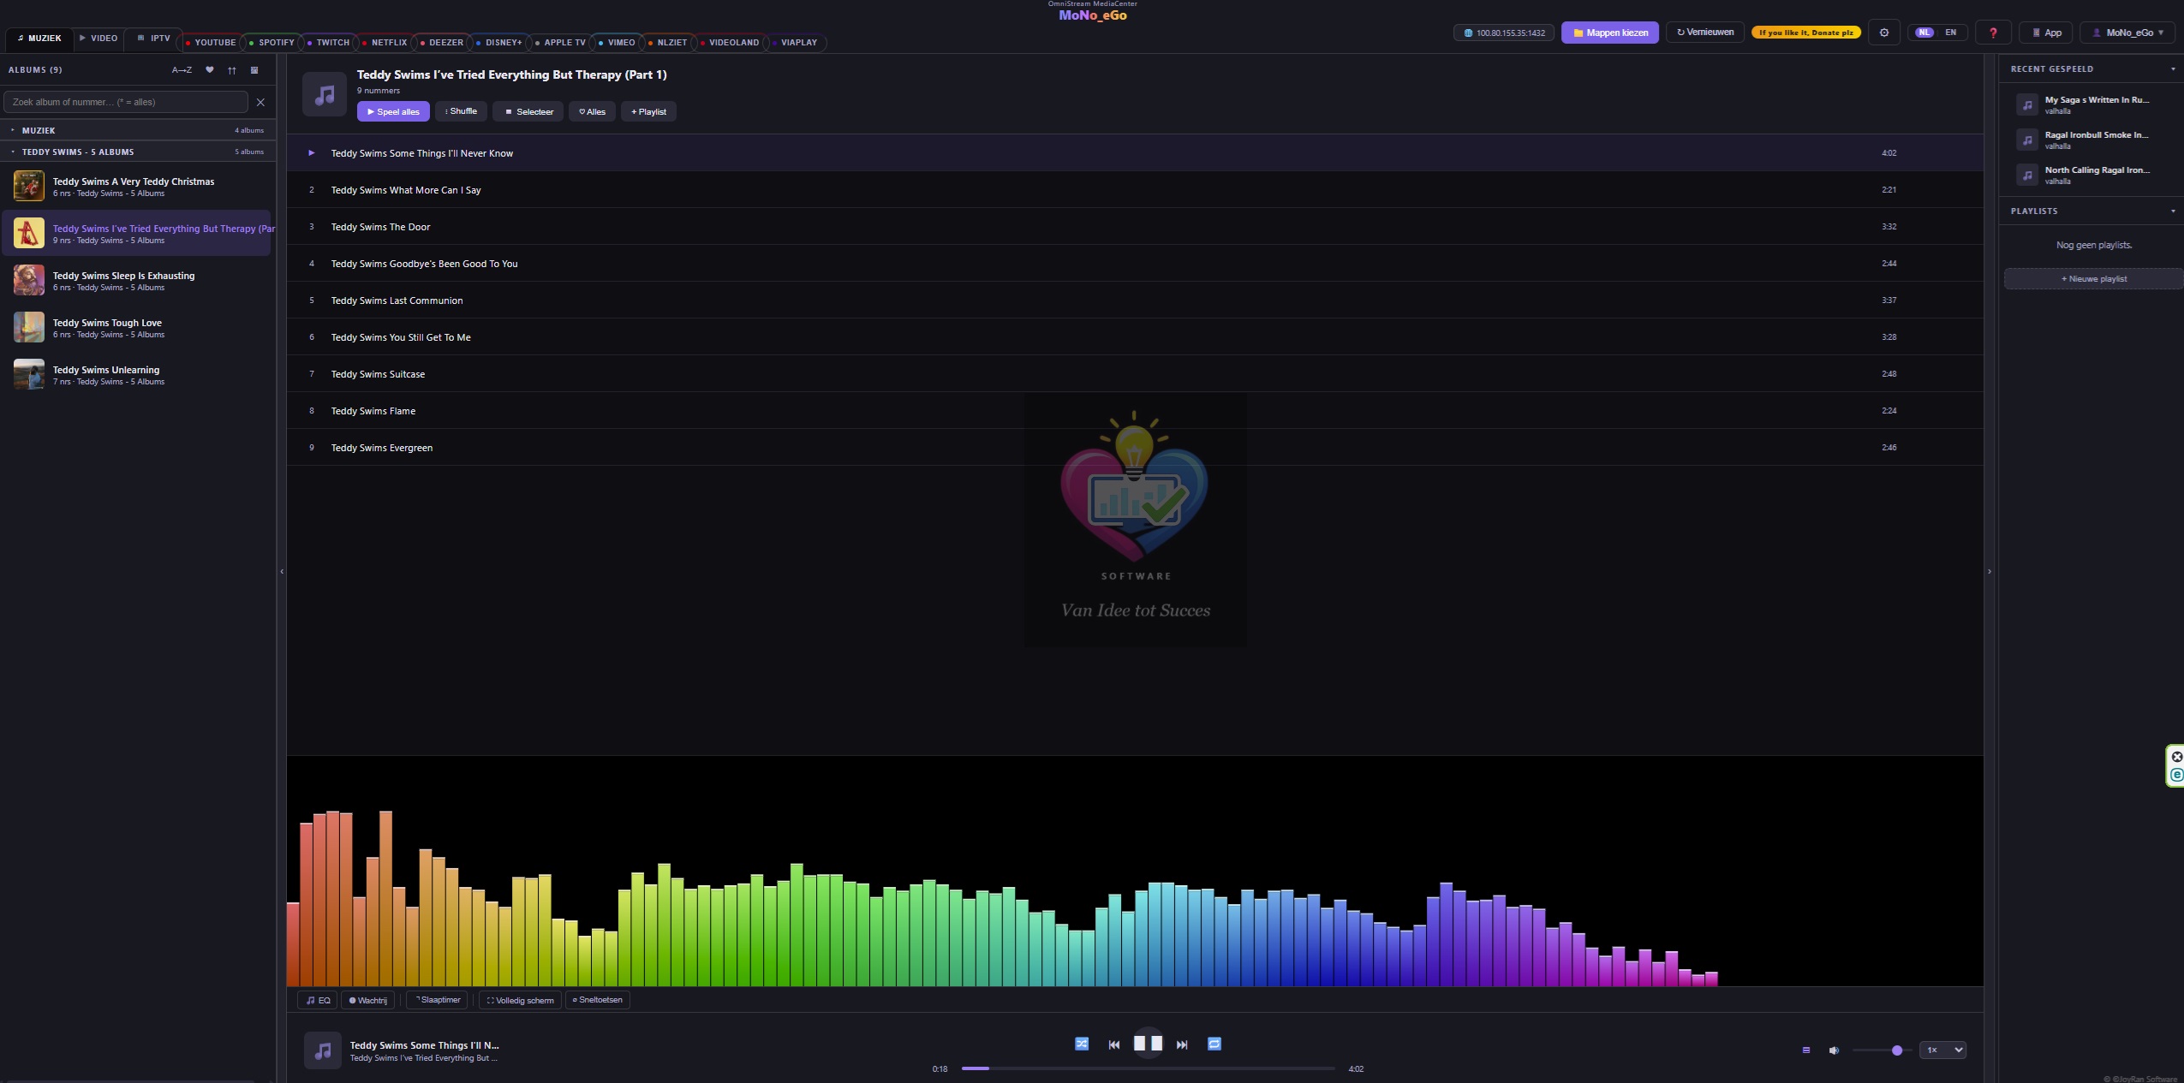
Task: Open the Apple TV service tab
Action: 560,42
